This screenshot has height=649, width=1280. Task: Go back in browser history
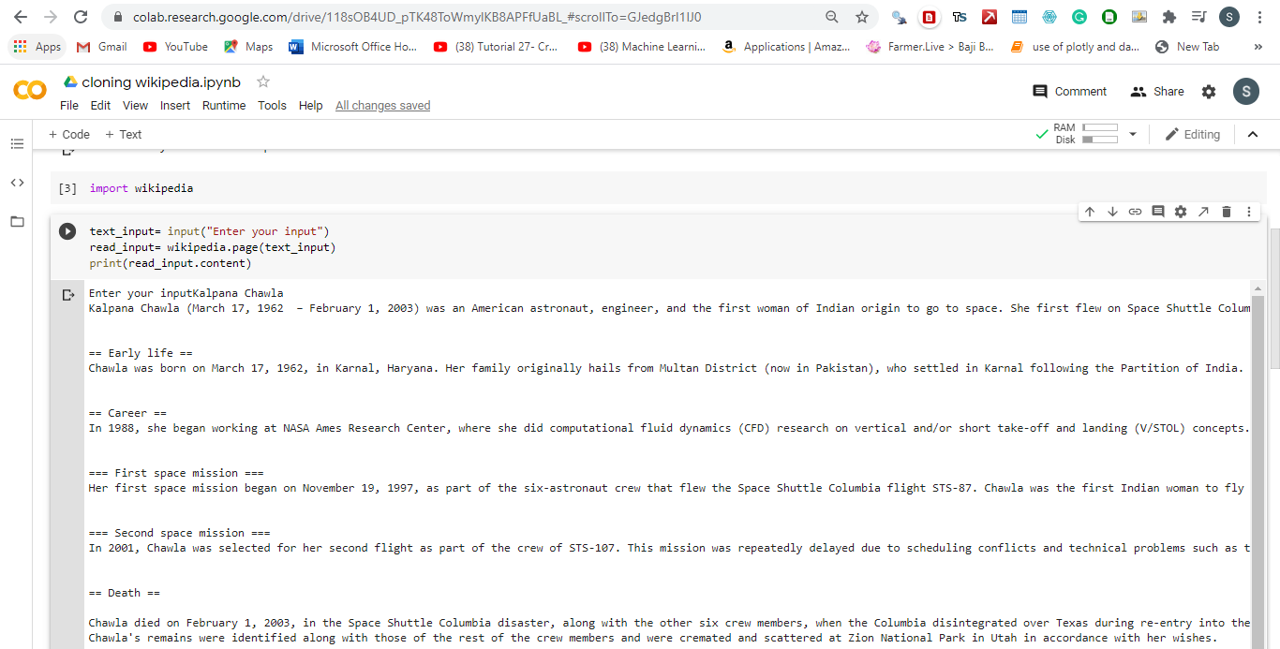[x=21, y=17]
